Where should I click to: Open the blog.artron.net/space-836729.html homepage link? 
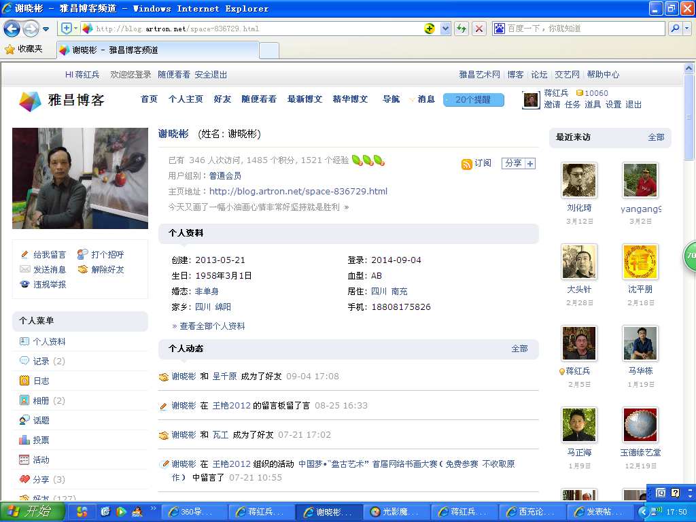pyautogui.click(x=298, y=192)
